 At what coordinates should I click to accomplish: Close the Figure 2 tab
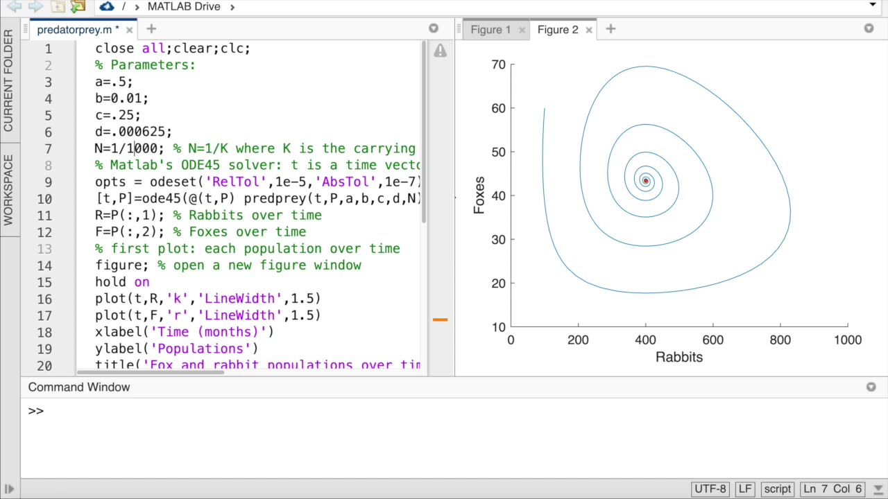pos(589,30)
